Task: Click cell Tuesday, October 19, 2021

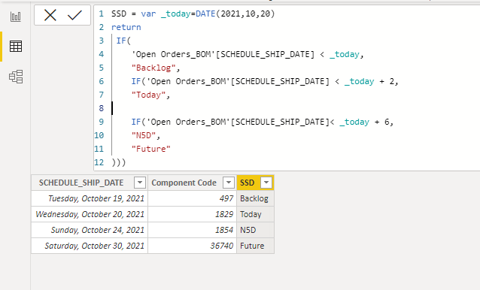Action: tap(90, 198)
